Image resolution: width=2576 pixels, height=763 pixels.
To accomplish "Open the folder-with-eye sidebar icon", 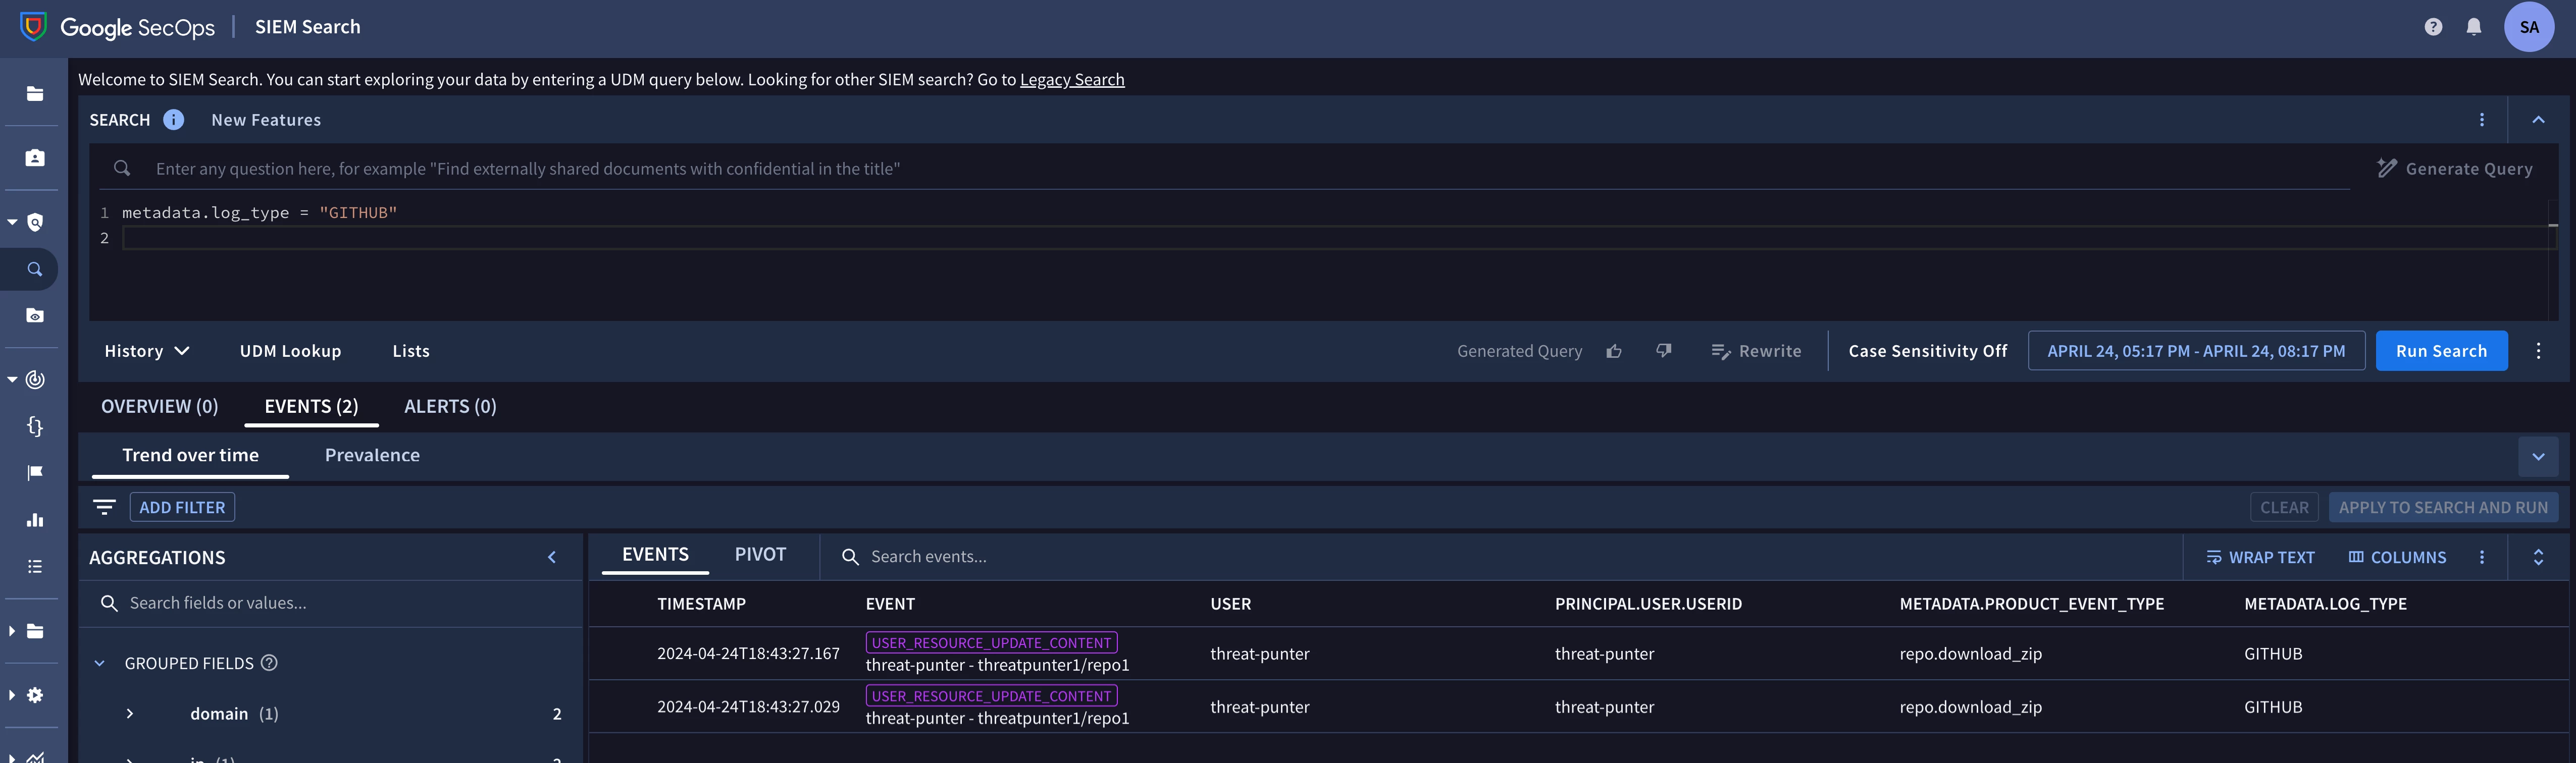I will pos(35,316).
